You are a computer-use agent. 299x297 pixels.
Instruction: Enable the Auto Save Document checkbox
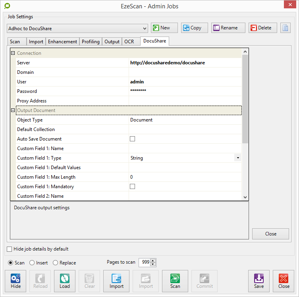133,139
